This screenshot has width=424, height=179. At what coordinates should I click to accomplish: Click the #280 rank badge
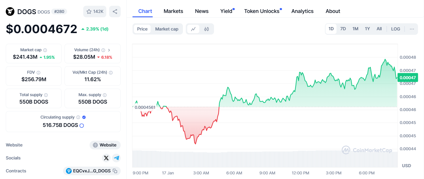[59, 12]
